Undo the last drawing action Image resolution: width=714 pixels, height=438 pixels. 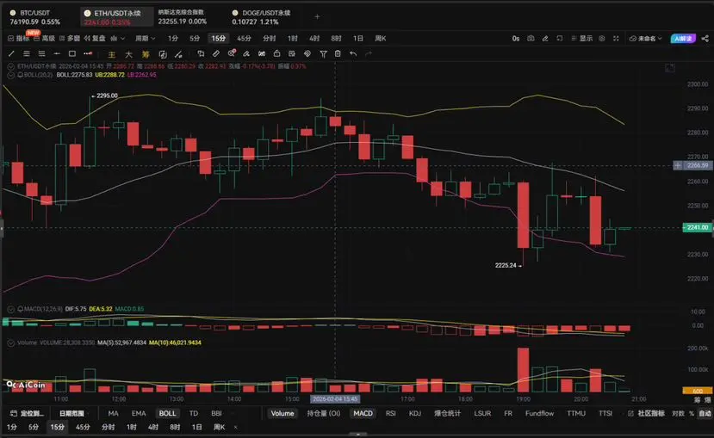point(353,53)
